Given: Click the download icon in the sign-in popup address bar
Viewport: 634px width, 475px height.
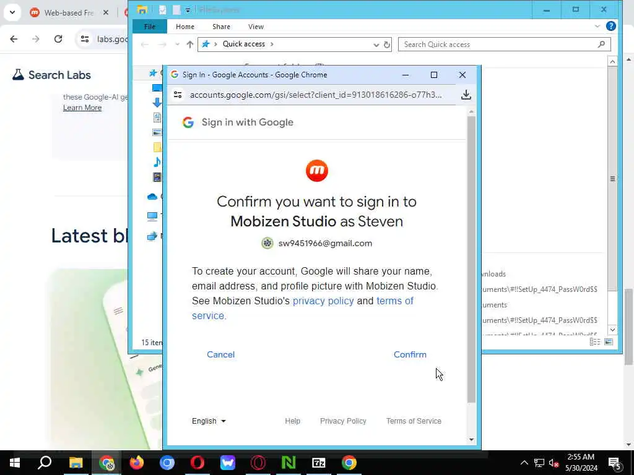Looking at the screenshot, I should (x=466, y=95).
